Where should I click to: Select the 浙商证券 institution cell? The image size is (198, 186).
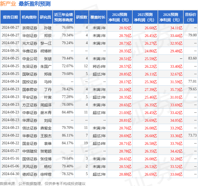pos(30,28)
